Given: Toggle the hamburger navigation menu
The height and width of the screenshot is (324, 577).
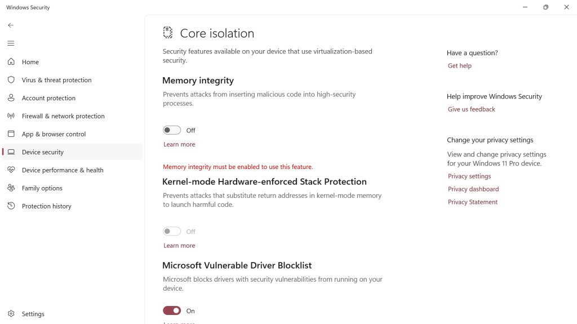Looking at the screenshot, I should [x=11, y=43].
